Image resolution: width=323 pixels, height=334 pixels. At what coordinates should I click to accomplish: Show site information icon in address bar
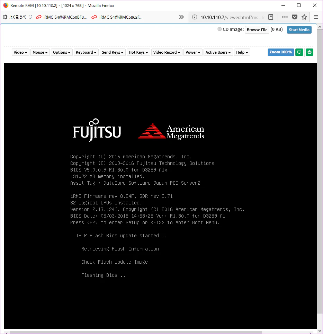pos(195,17)
